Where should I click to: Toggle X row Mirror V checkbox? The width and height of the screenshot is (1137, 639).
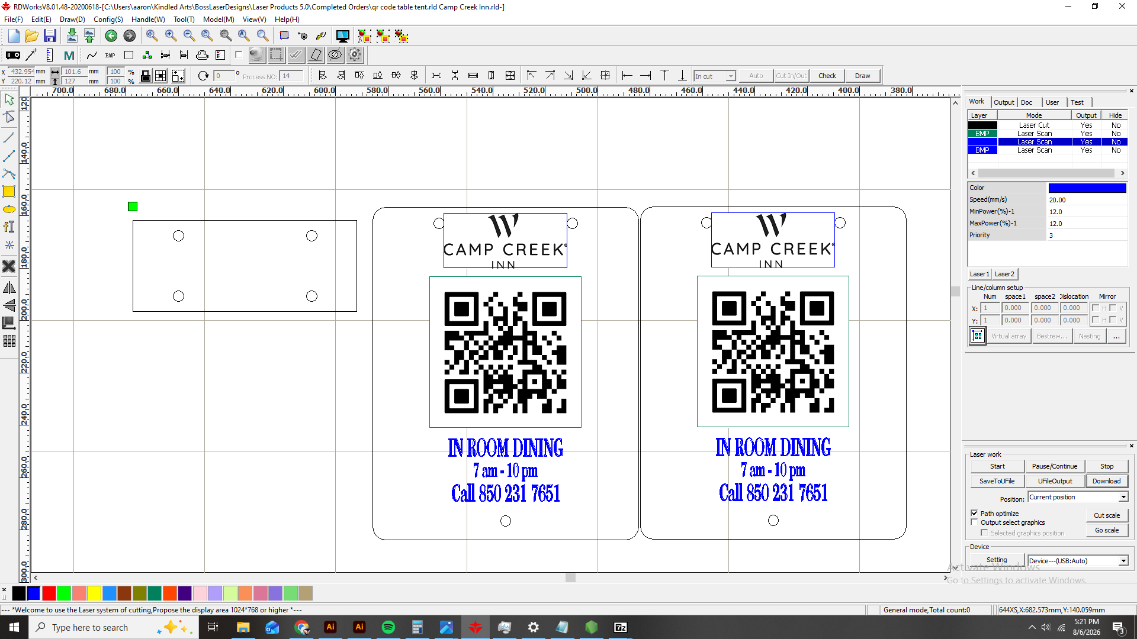tap(1113, 308)
